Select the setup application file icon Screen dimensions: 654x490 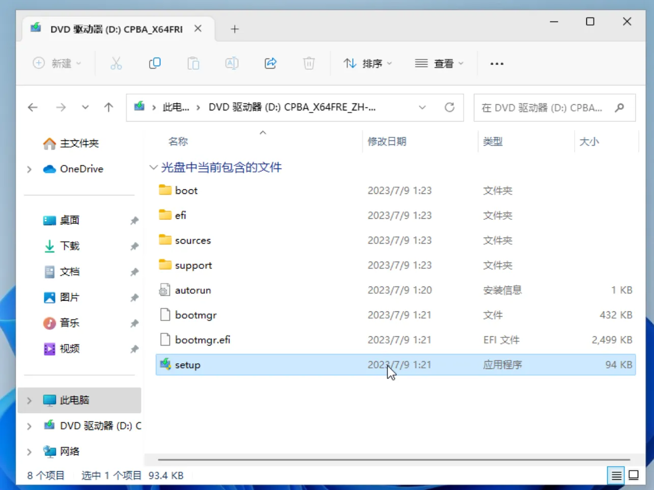[165, 364]
